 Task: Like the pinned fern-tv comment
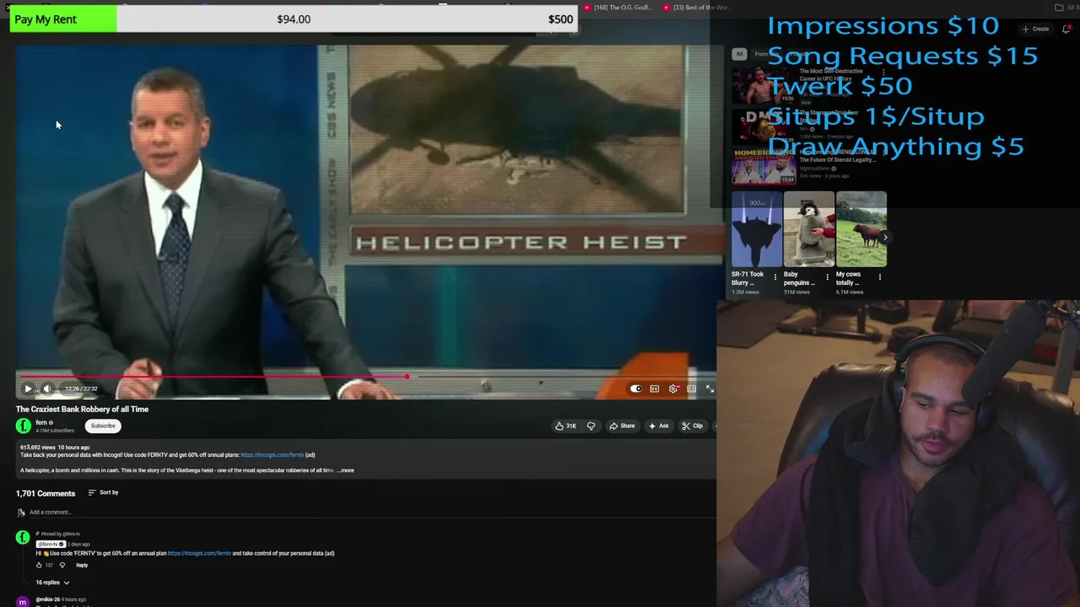coord(39,565)
